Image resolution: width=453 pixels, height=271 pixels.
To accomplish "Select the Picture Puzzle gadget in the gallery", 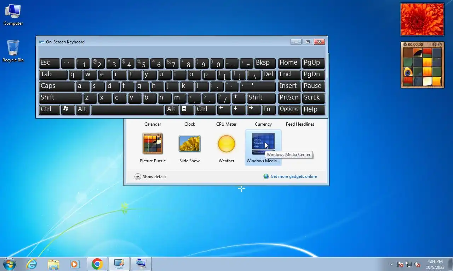I will [x=153, y=148].
